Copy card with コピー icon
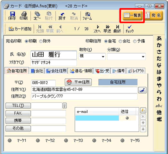Image resolution: width=168 pixels, height=154 pixels. coord(37,16)
